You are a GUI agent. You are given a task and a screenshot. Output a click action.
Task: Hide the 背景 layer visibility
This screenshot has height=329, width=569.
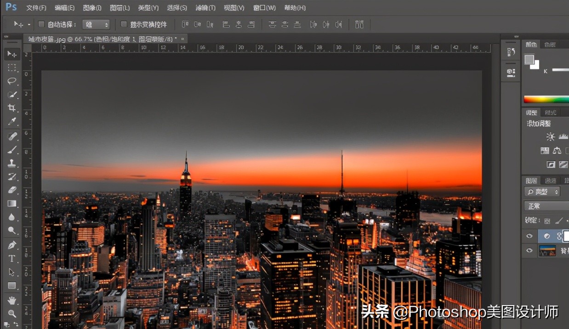click(529, 250)
